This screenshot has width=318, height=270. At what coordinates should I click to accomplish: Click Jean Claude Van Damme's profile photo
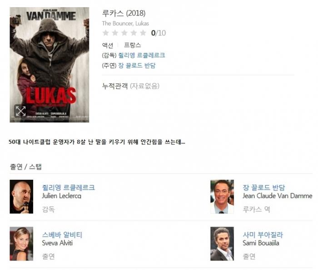point(222,196)
